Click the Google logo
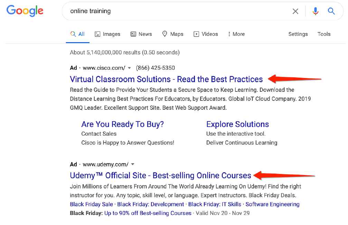 coord(25,11)
